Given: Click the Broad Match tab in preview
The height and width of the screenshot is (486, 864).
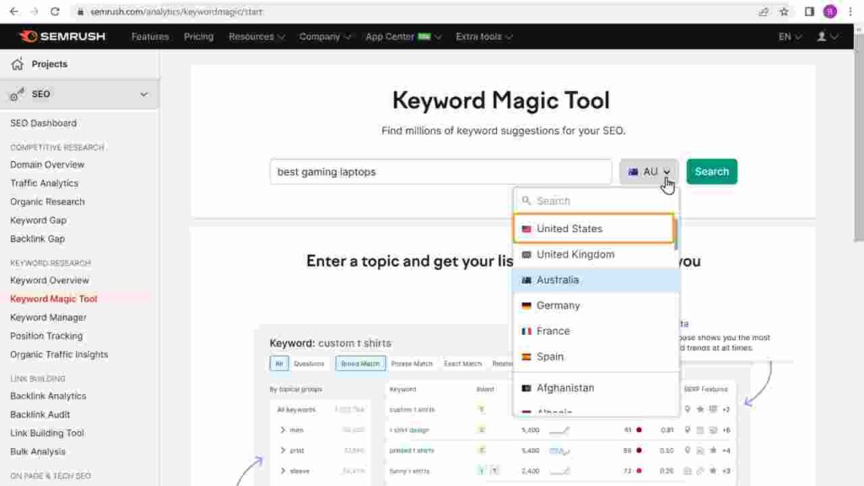Looking at the screenshot, I should click(360, 364).
